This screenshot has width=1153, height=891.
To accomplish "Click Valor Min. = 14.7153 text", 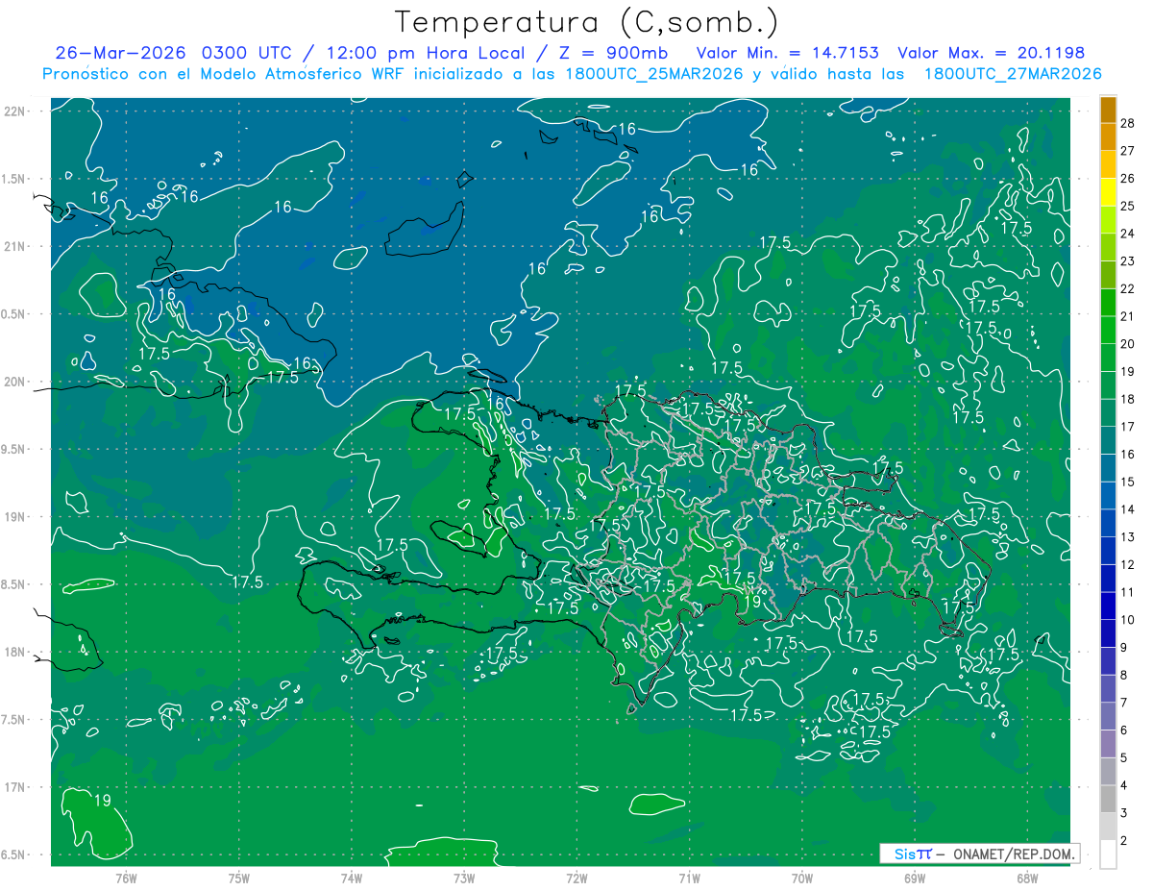I will click(790, 53).
